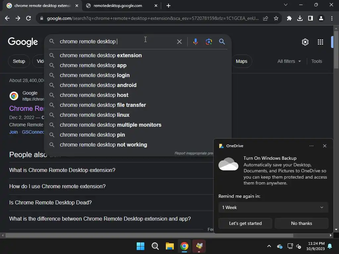Viewport: 339px width, 254px height.
Task: Search by image with Lens icon
Action: pos(209,42)
